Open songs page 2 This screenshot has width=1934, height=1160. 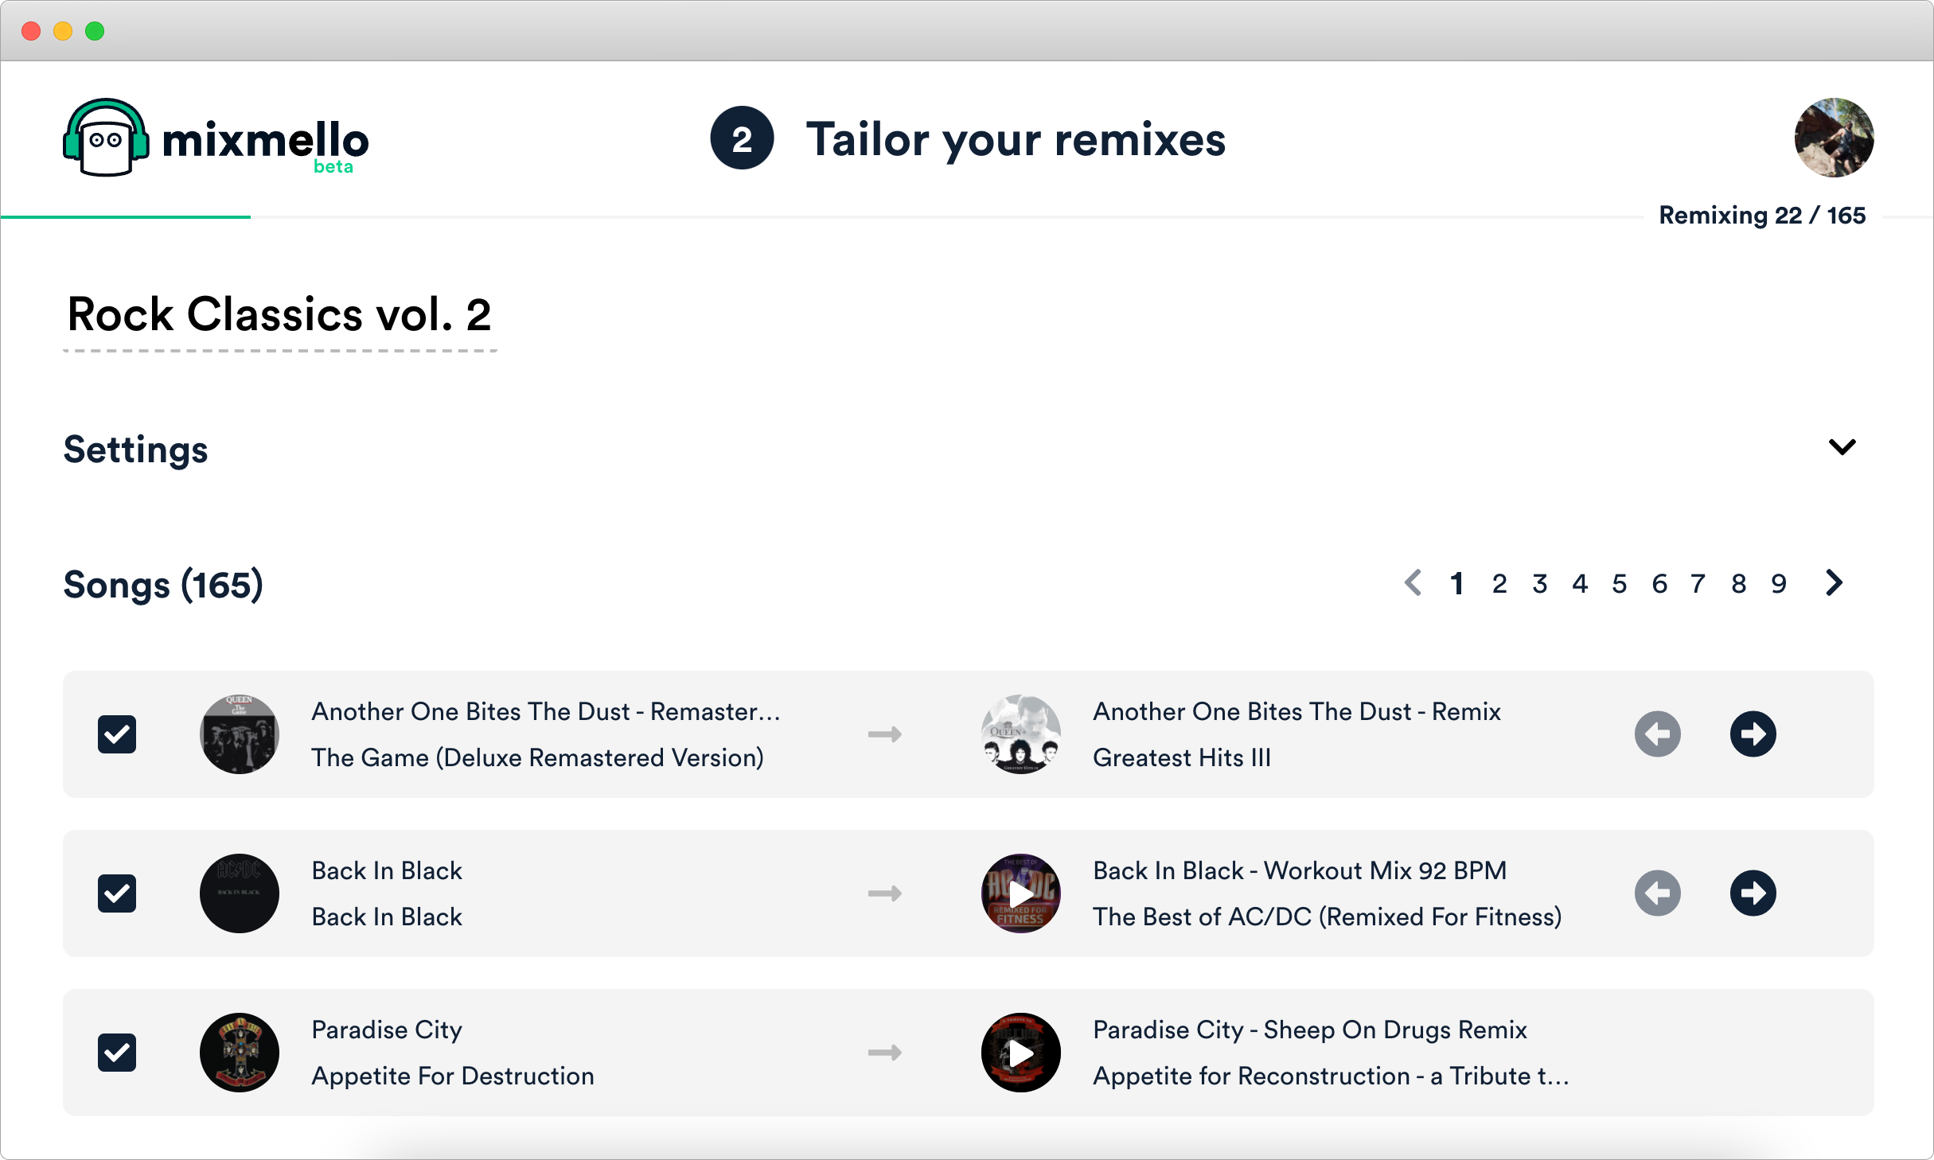point(1499,584)
